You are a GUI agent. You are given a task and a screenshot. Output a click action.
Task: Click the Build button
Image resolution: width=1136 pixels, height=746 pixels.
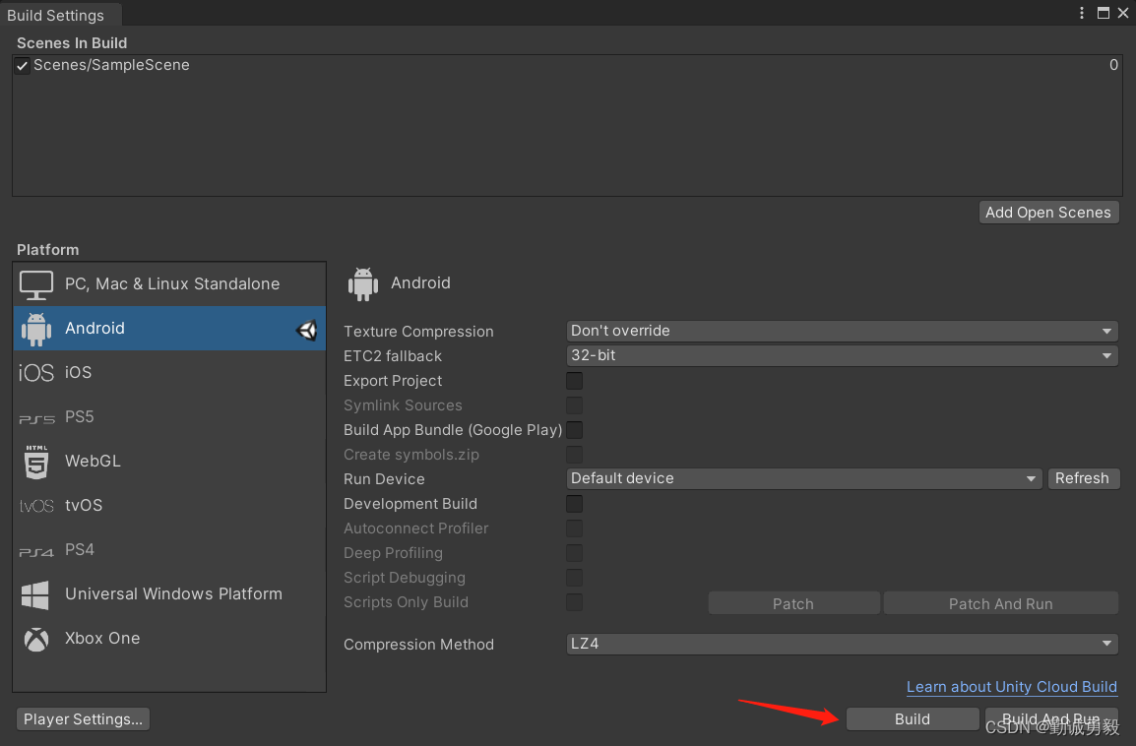pyautogui.click(x=913, y=719)
